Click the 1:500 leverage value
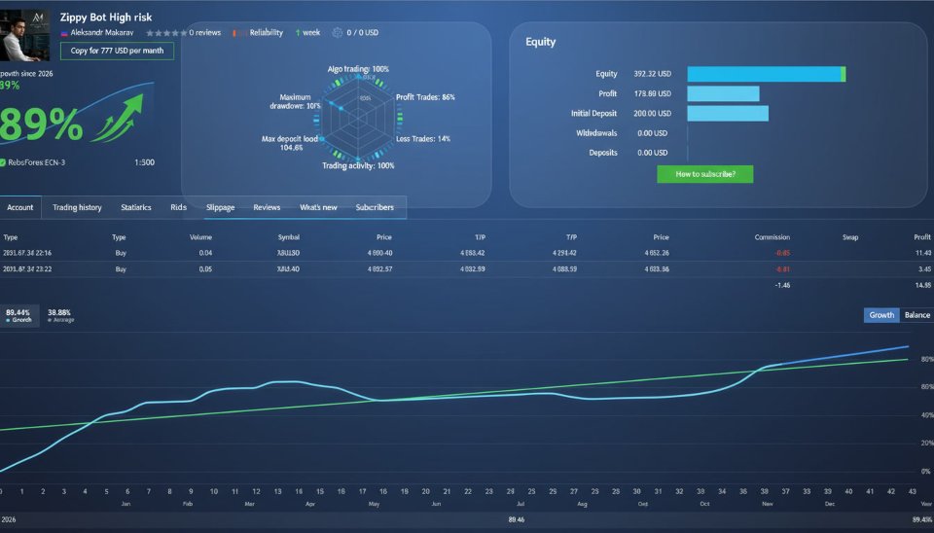The image size is (934, 533). click(x=144, y=162)
